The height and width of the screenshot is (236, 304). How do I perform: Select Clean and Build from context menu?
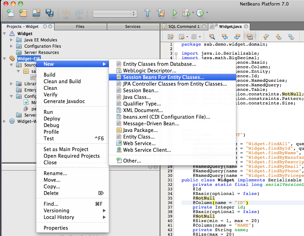tap(62, 81)
